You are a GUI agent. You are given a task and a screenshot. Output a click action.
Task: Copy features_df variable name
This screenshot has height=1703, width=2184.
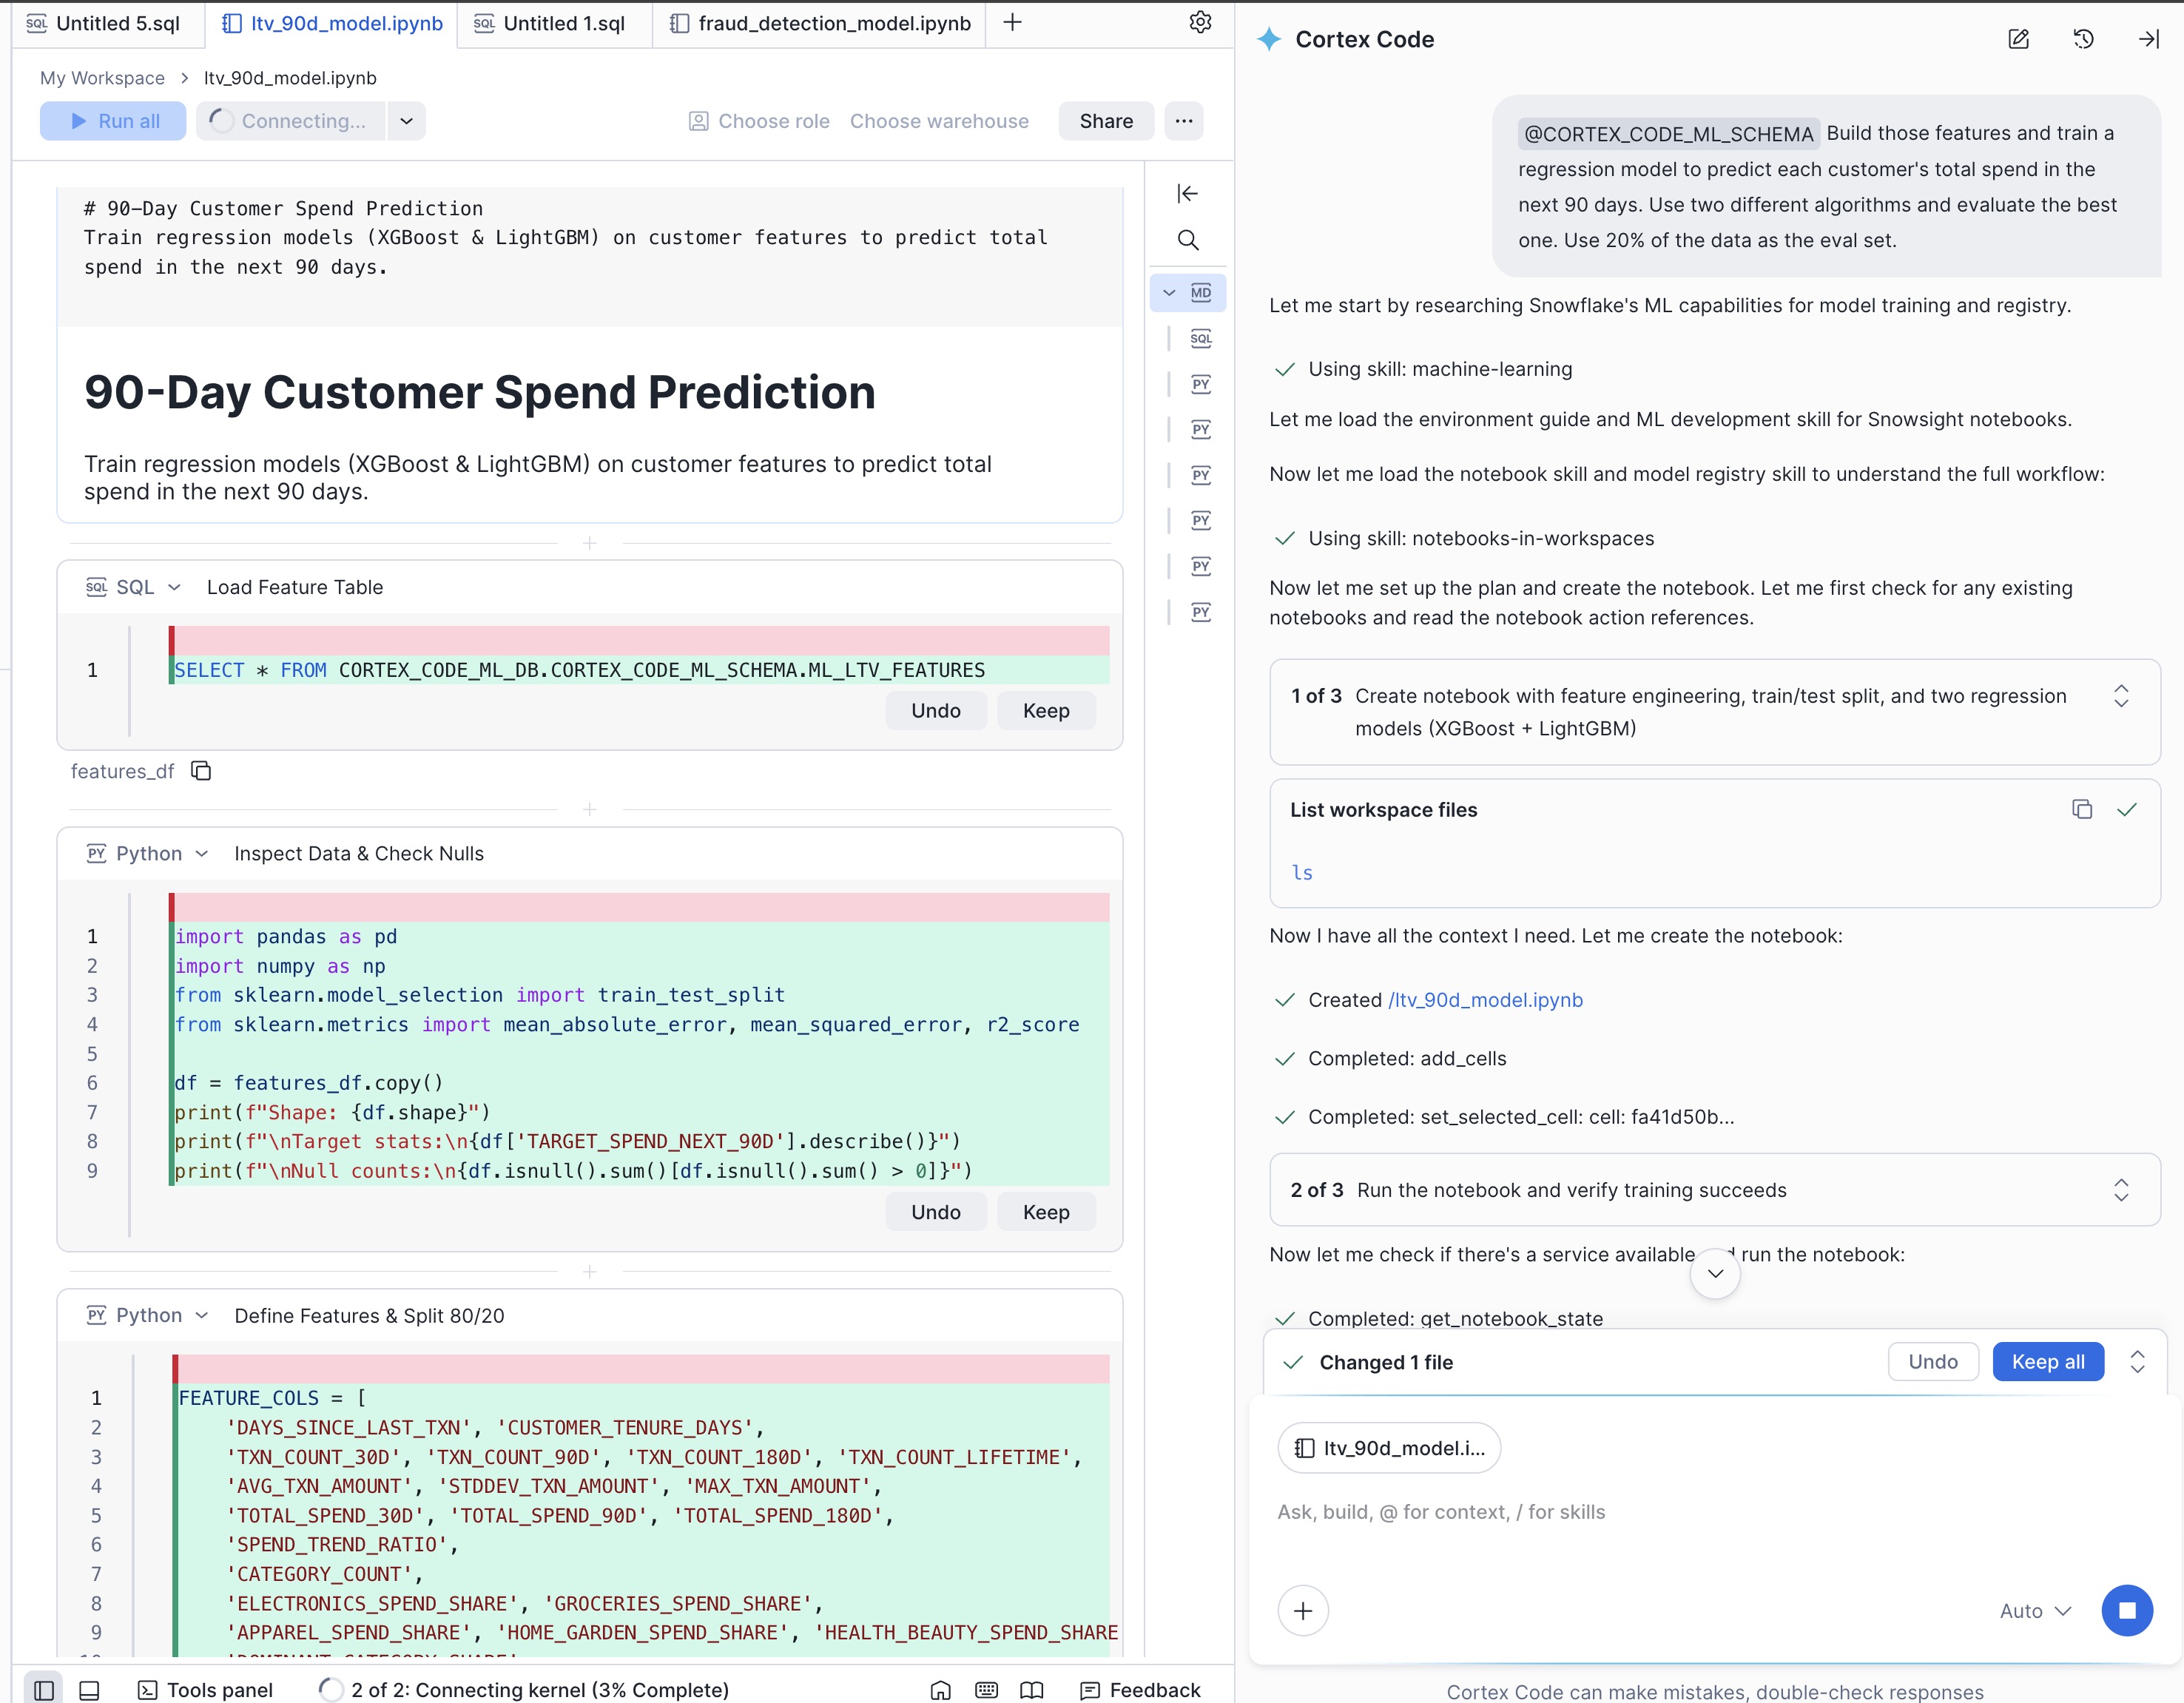coord(201,771)
